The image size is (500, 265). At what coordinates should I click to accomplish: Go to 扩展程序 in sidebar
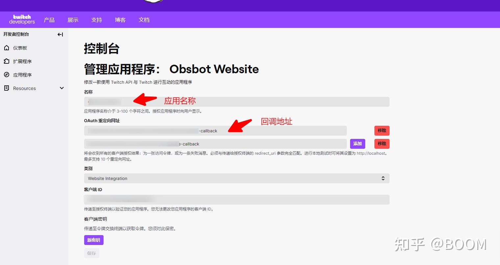pos(22,61)
